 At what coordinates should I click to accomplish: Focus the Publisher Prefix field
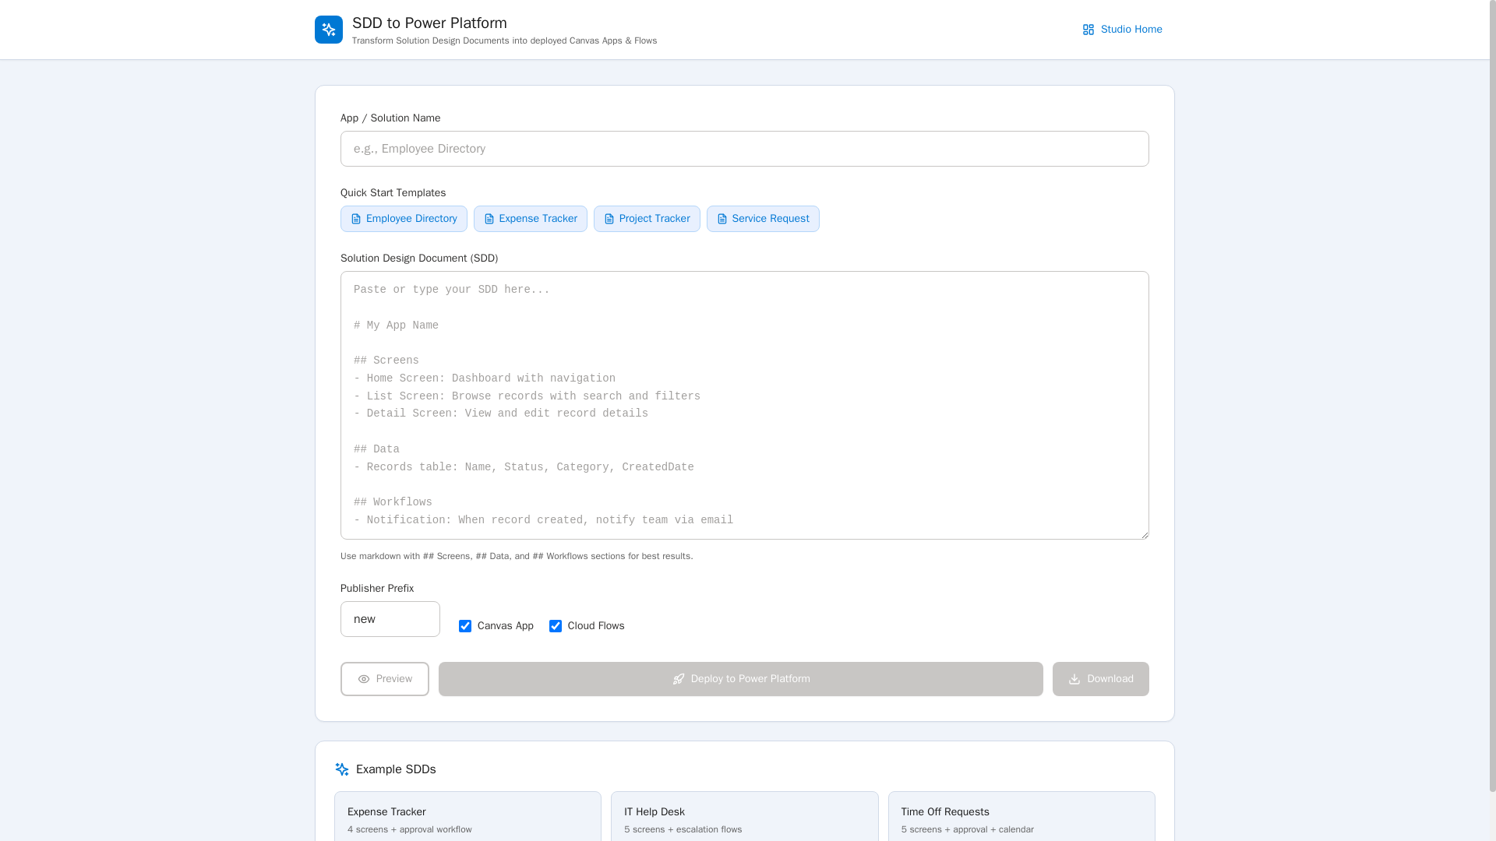click(390, 619)
